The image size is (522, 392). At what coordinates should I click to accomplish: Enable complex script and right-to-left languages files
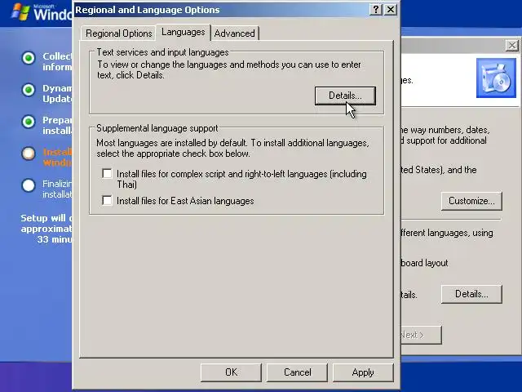pos(107,173)
